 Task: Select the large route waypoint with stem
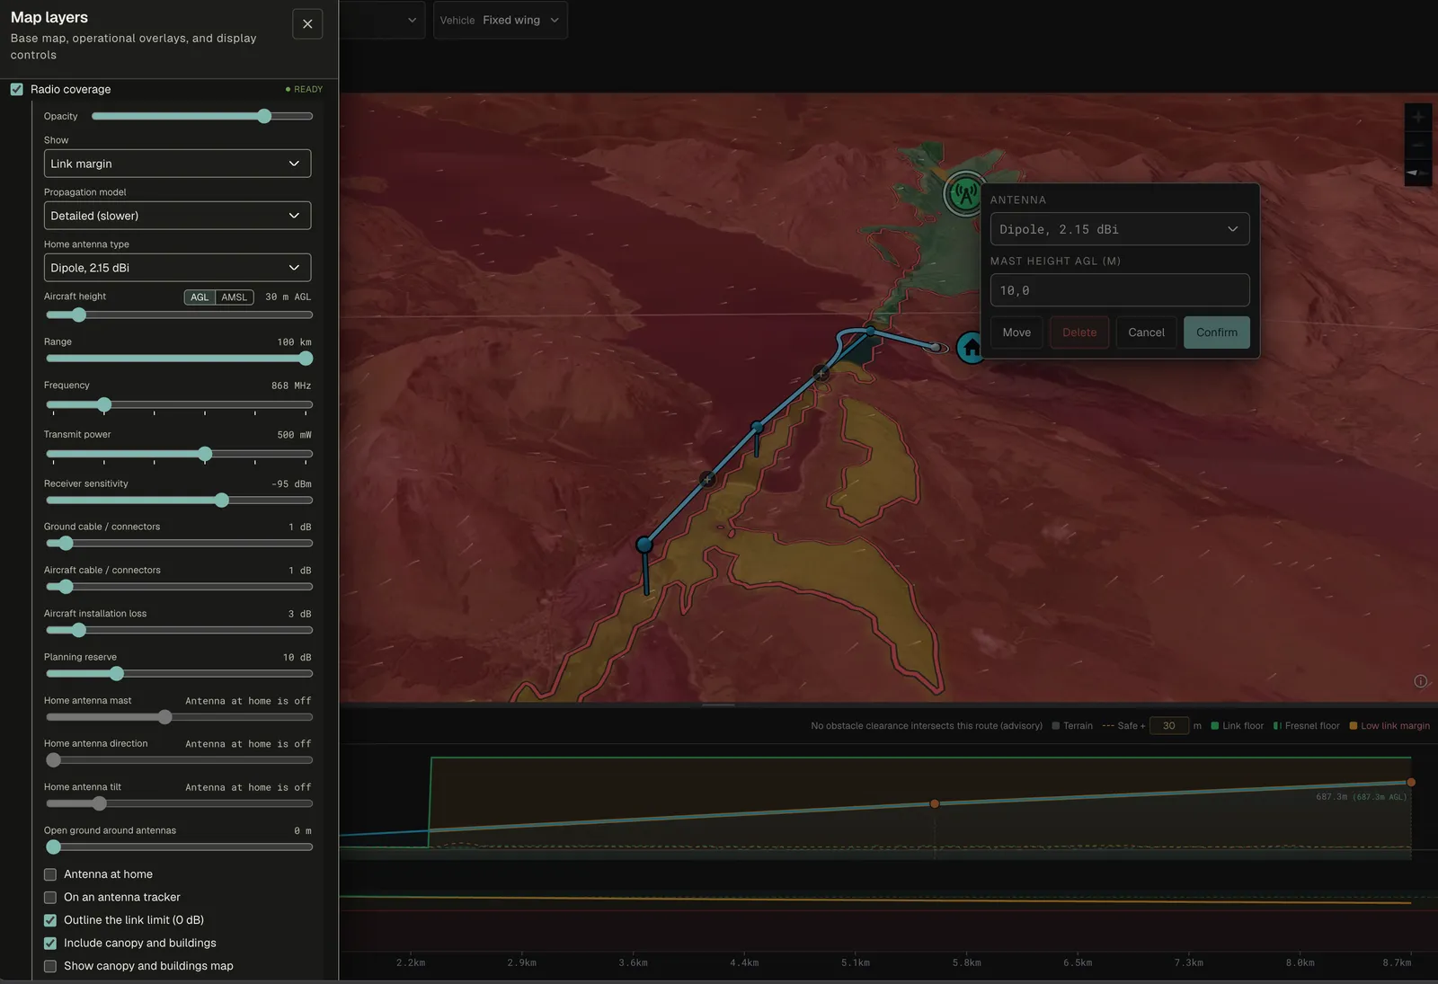click(x=644, y=545)
